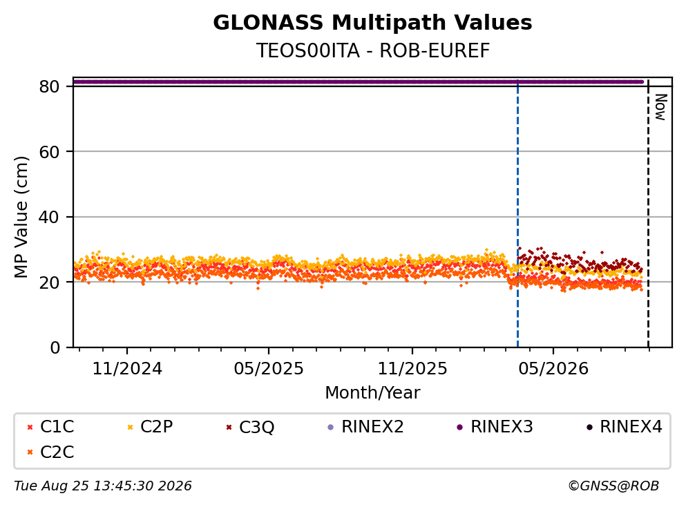The image size is (686, 507).
Task: Click the C2C orange legend marker
Action: click(30, 452)
